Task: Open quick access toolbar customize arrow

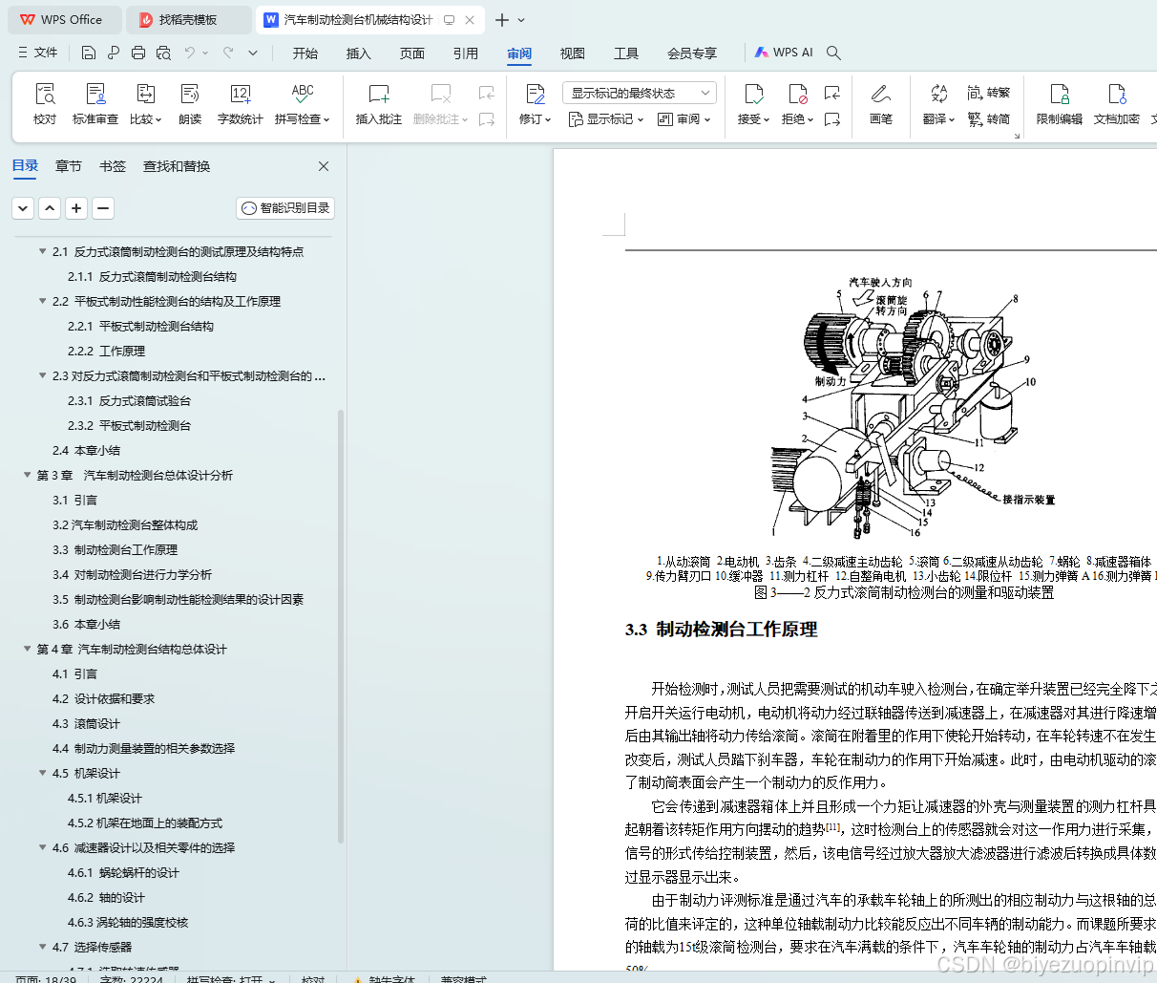Action: tap(252, 53)
